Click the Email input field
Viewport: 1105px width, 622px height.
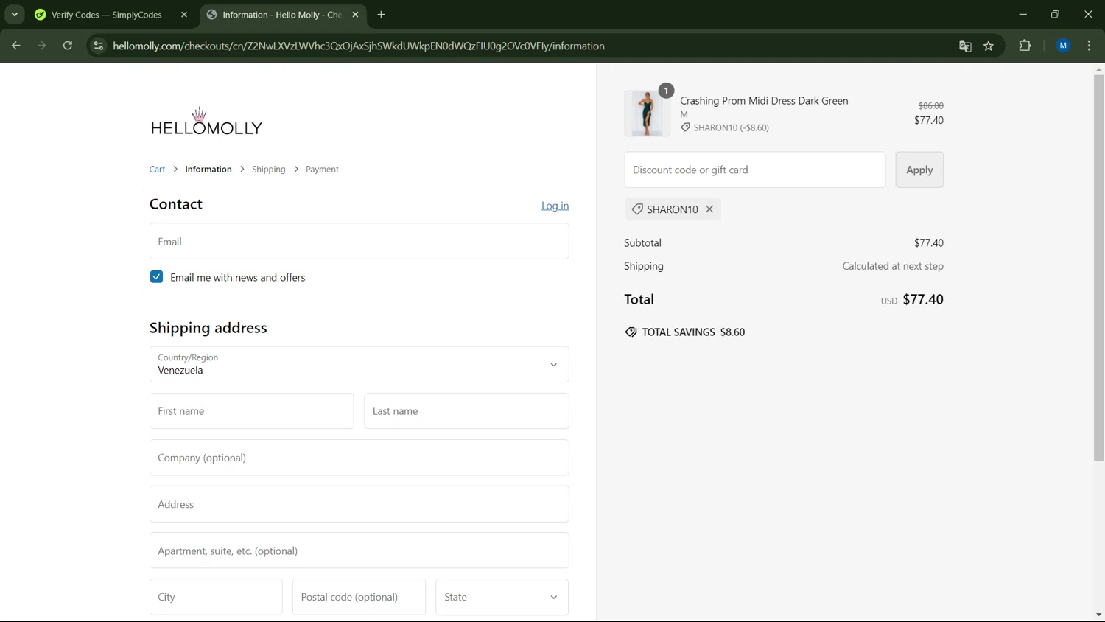coord(359,242)
